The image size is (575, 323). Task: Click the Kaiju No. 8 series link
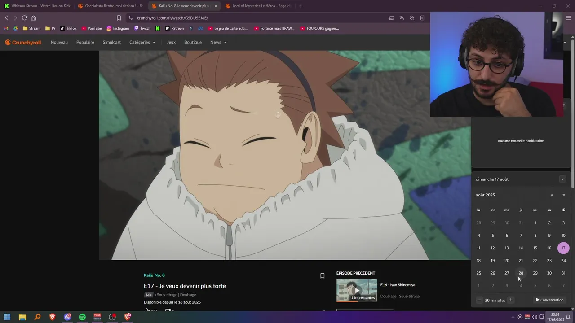click(x=154, y=275)
